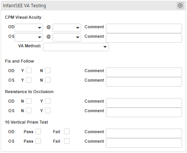The height and width of the screenshot is (153, 187).
Task: Check Fix and Follow OS Y box
Action: click(x=29, y=80)
